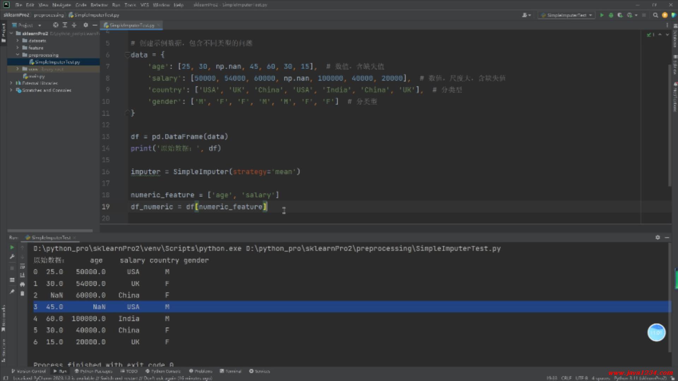The image size is (678, 381).
Task: Open the Refactor menu
Action: coord(99,5)
